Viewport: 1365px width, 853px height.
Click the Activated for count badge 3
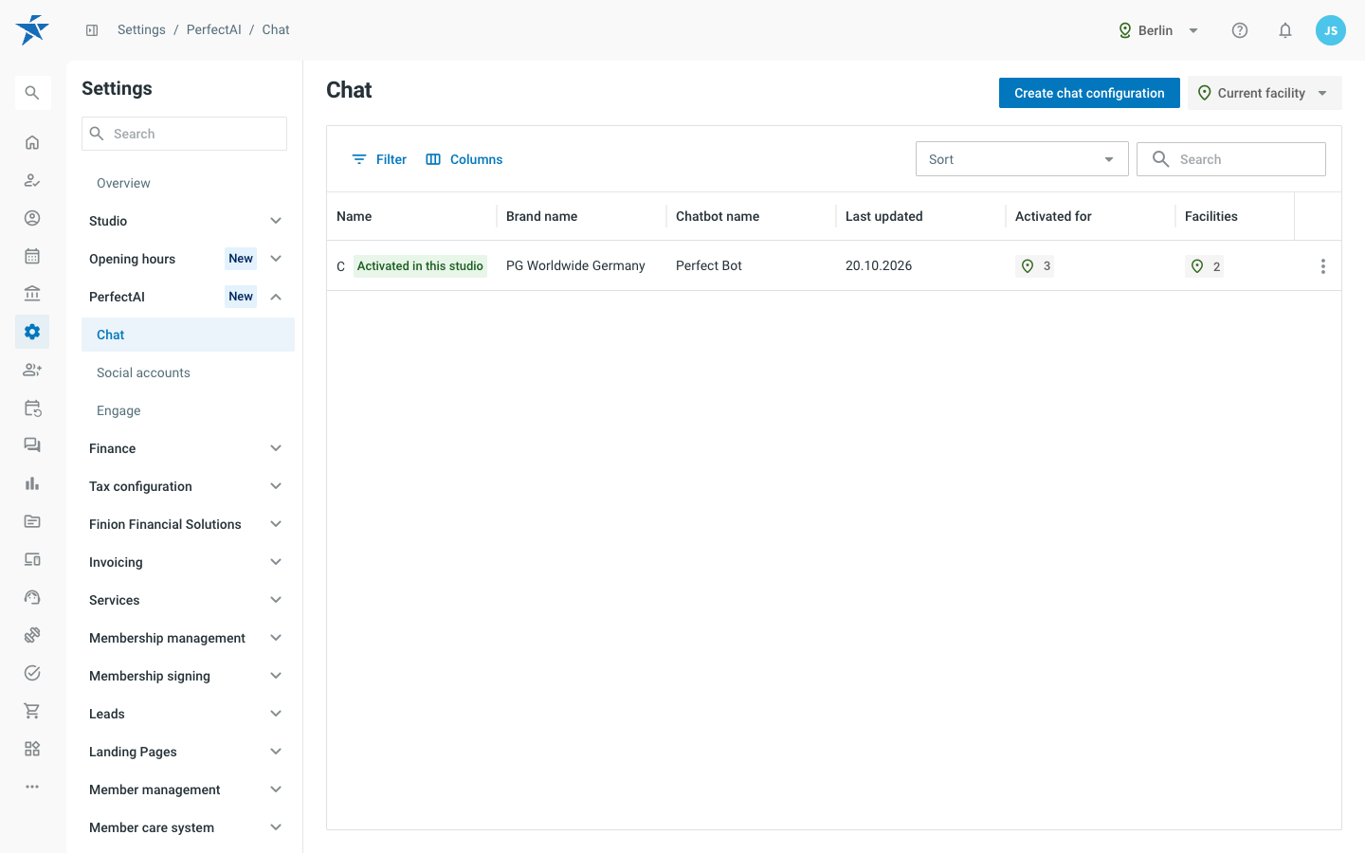click(1034, 266)
